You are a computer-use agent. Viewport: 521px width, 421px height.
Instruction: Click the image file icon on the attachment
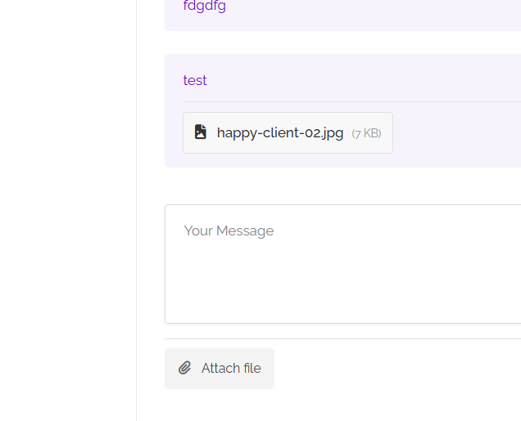[201, 132]
